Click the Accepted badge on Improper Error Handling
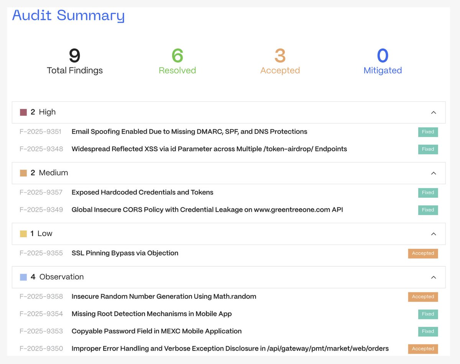This screenshot has width=460, height=364. tap(423, 349)
